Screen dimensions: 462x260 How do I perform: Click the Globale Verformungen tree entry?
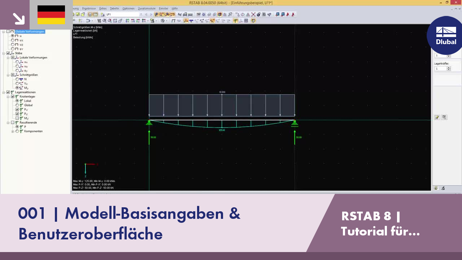(x=30, y=31)
